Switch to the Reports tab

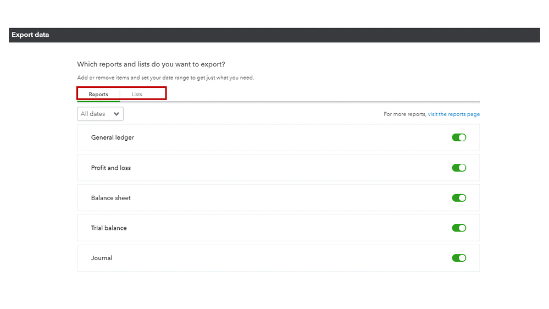pyautogui.click(x=98, y=94)
